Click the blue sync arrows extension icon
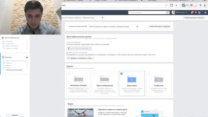This screenshot has width=208, height=117. click(x=188, y=5)
